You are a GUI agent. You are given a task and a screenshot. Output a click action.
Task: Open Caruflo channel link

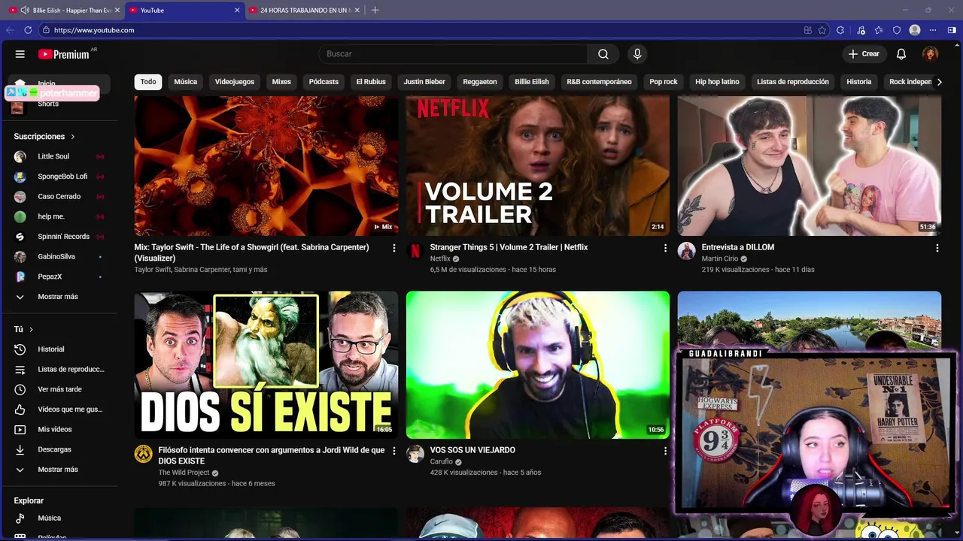[x=442, y=461]
